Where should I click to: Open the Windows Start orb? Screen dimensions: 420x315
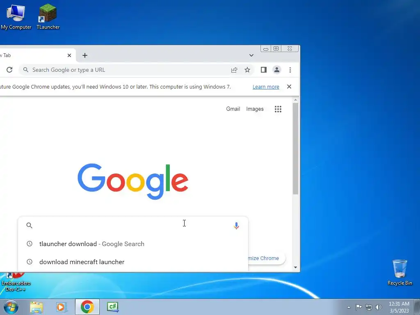coord(11,307)
